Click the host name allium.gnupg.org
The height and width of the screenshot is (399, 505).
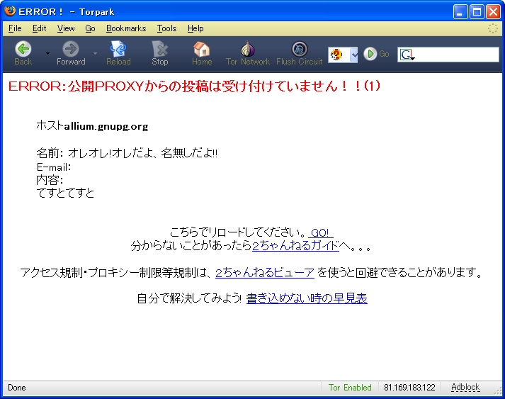point(106,126)
